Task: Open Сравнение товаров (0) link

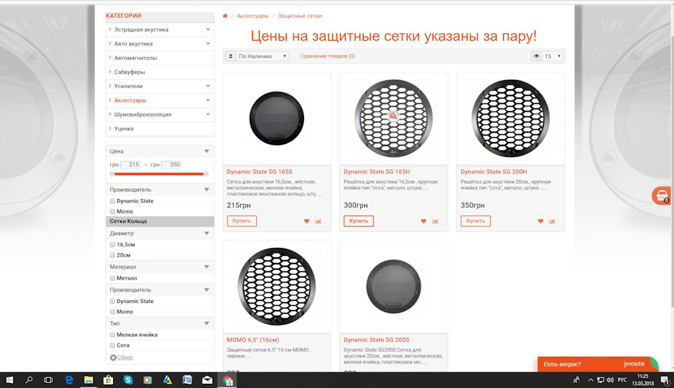Action: coord(328,56)
